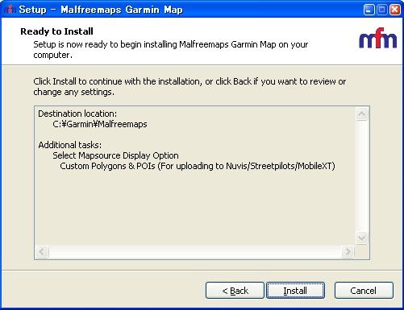
Task: Close the Setup window
Action: click(x=395, y=10)
